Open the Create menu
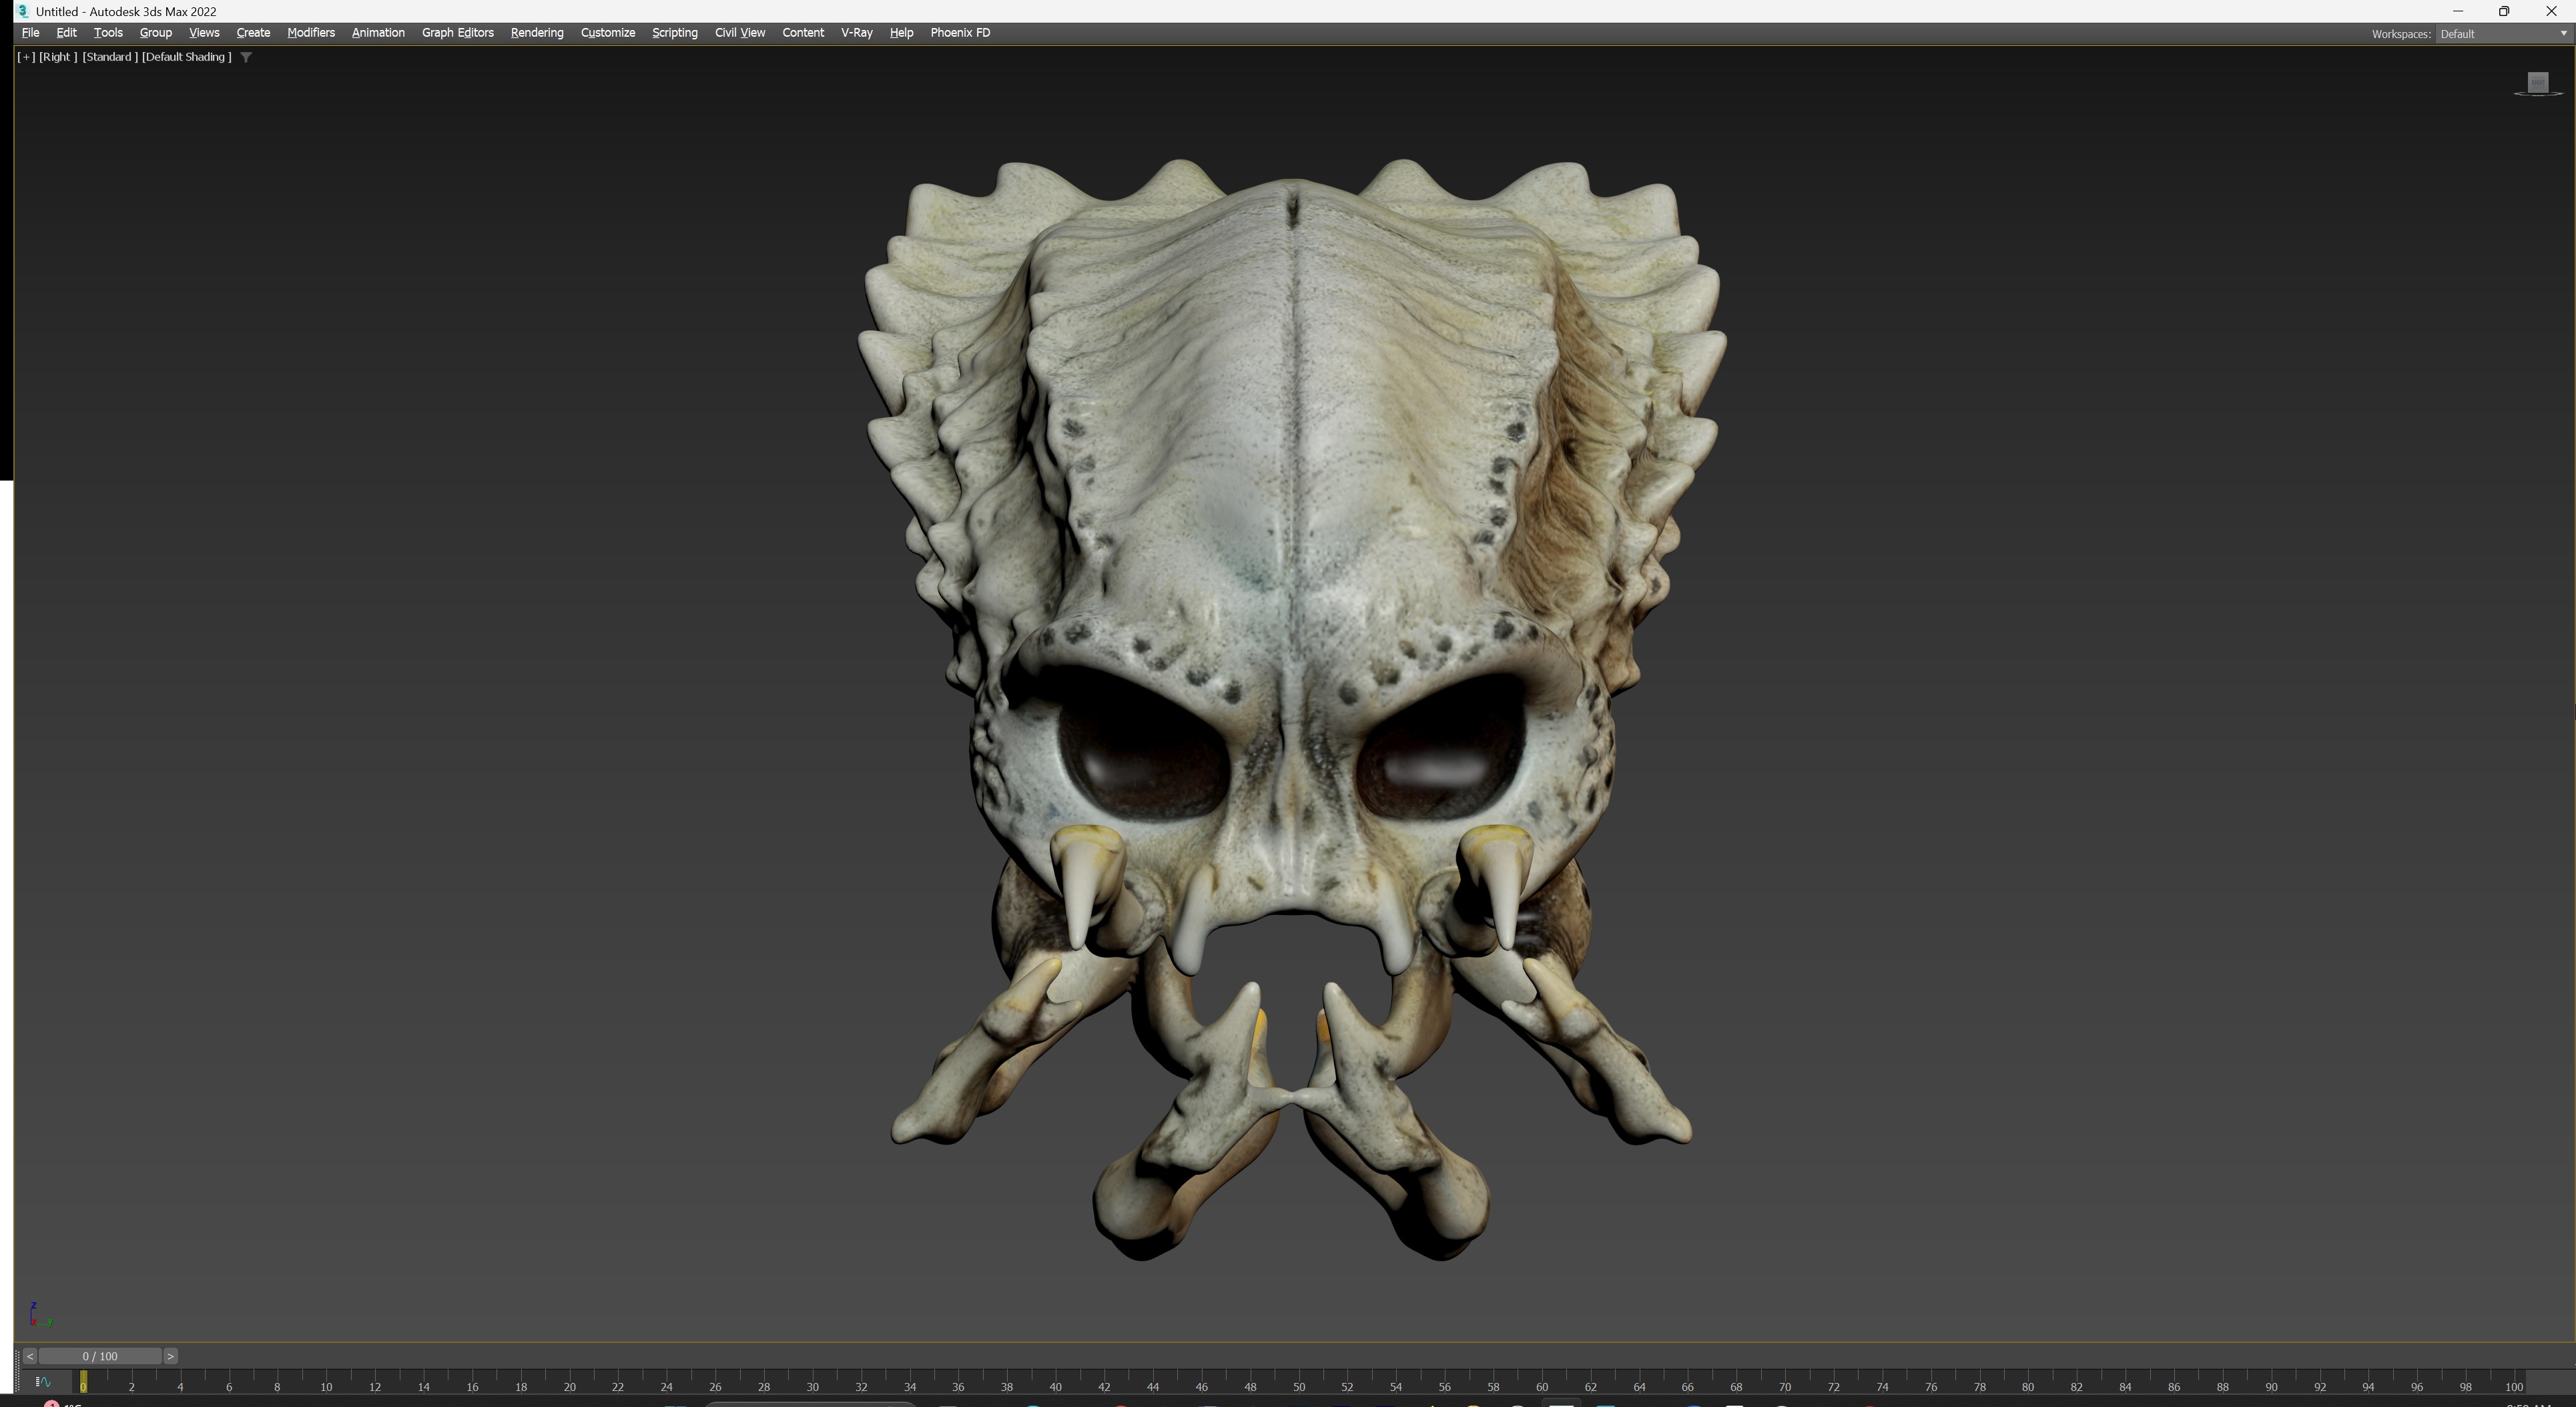Image resolution: width=2576 pixels, height=1407 pixels. coord(253,33)
